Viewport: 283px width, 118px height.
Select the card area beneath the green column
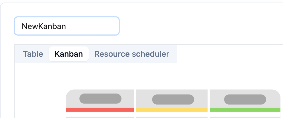click(x=245, y=117)
